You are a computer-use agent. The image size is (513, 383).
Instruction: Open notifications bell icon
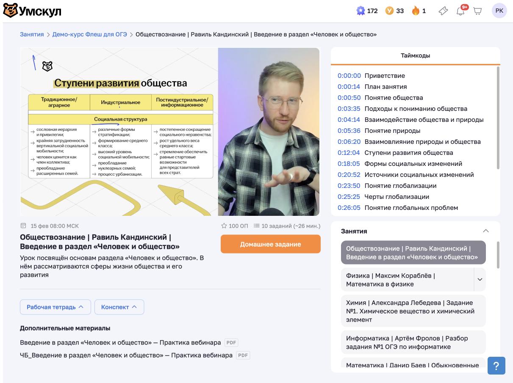point(461,11)
